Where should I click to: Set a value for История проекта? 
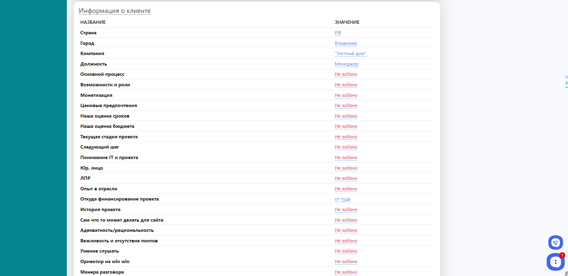click(346, 210)
